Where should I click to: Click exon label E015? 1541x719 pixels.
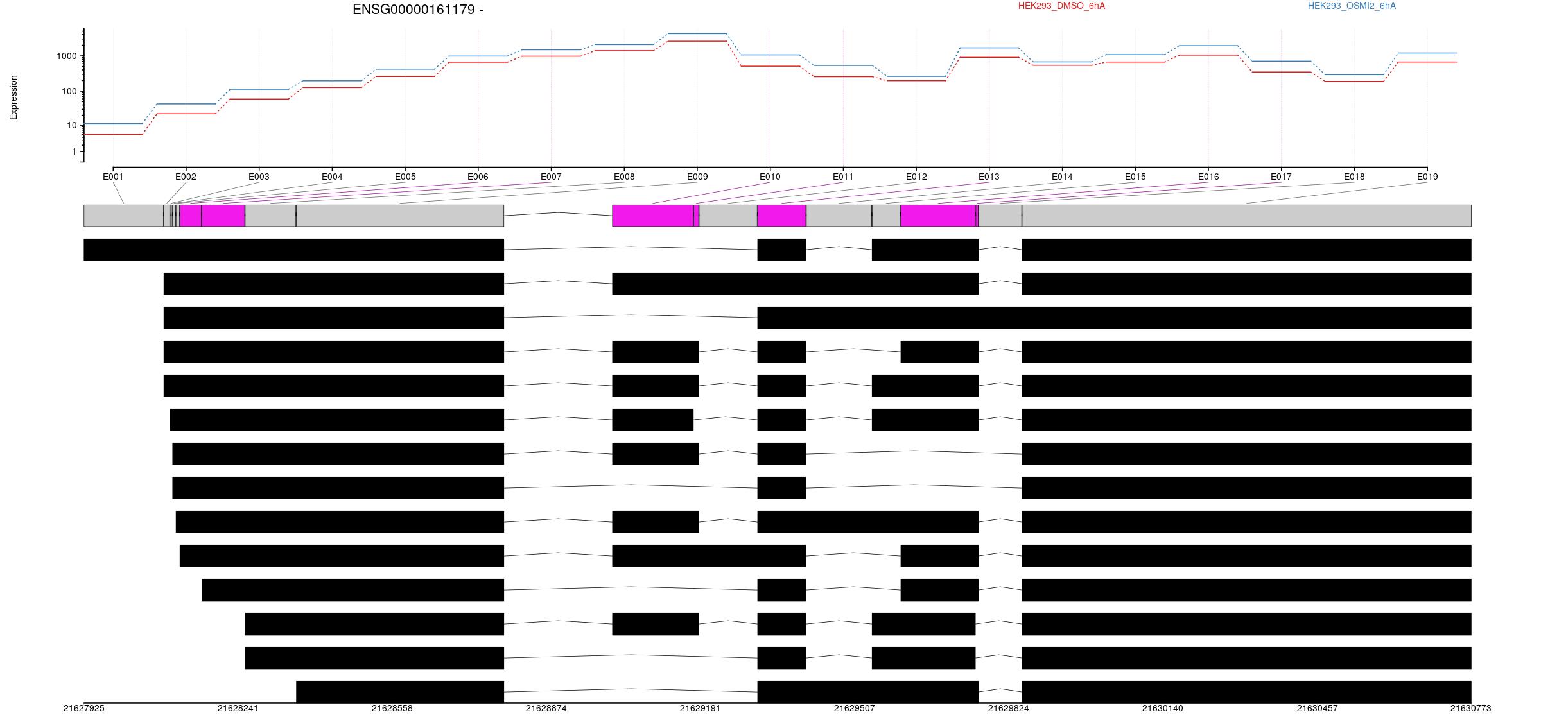pyautogui.click(x=1135, y=177)
